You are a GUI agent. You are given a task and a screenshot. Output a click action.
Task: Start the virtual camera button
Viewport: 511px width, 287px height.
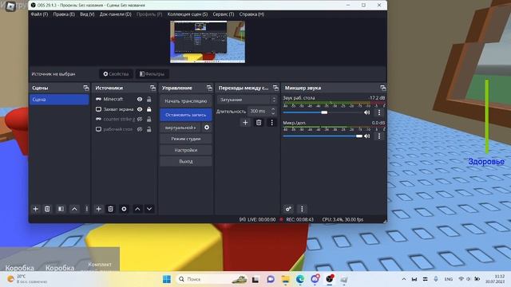pyautogui.click(x=180, y=128)
